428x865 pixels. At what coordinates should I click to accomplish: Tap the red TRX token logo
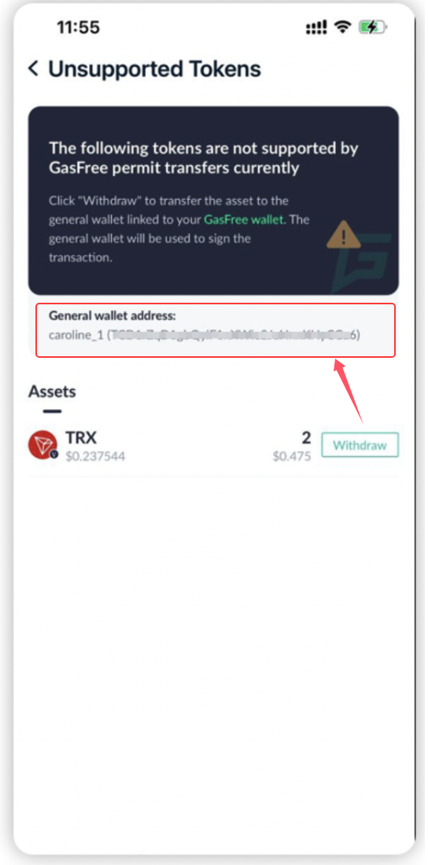[42, 444]
